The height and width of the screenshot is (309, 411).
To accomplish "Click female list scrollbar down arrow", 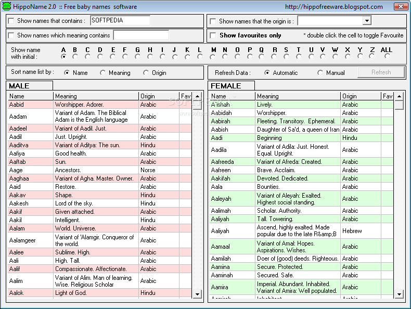I will [x=399, y=294].
